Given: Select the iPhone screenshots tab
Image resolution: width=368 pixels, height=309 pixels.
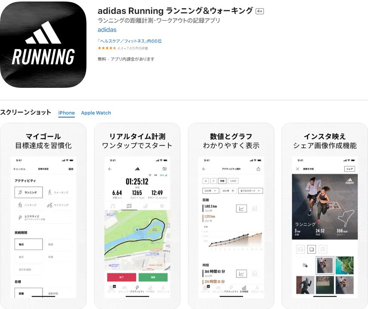Looking at the screenshot, I should [x=67, y=113].
